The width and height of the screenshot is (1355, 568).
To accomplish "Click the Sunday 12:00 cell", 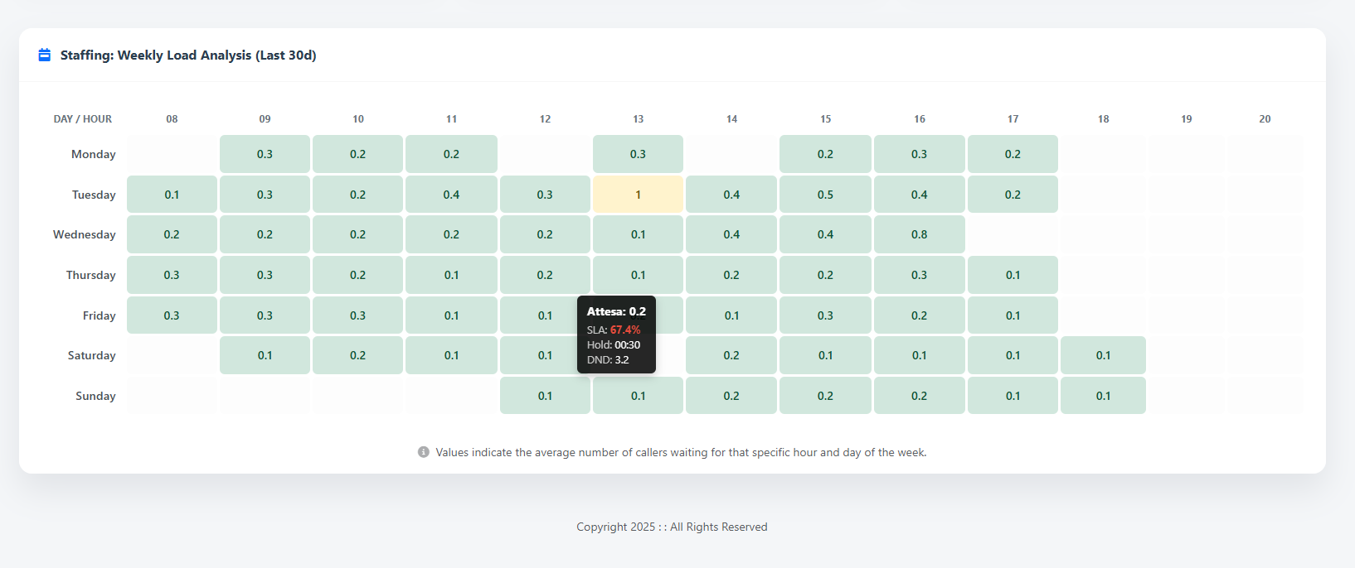I will coord(545,396).
